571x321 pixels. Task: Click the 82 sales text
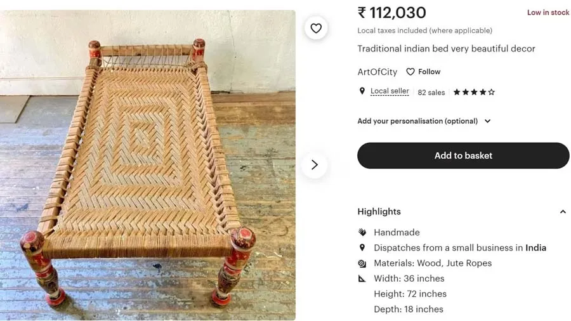click(431, 93)
